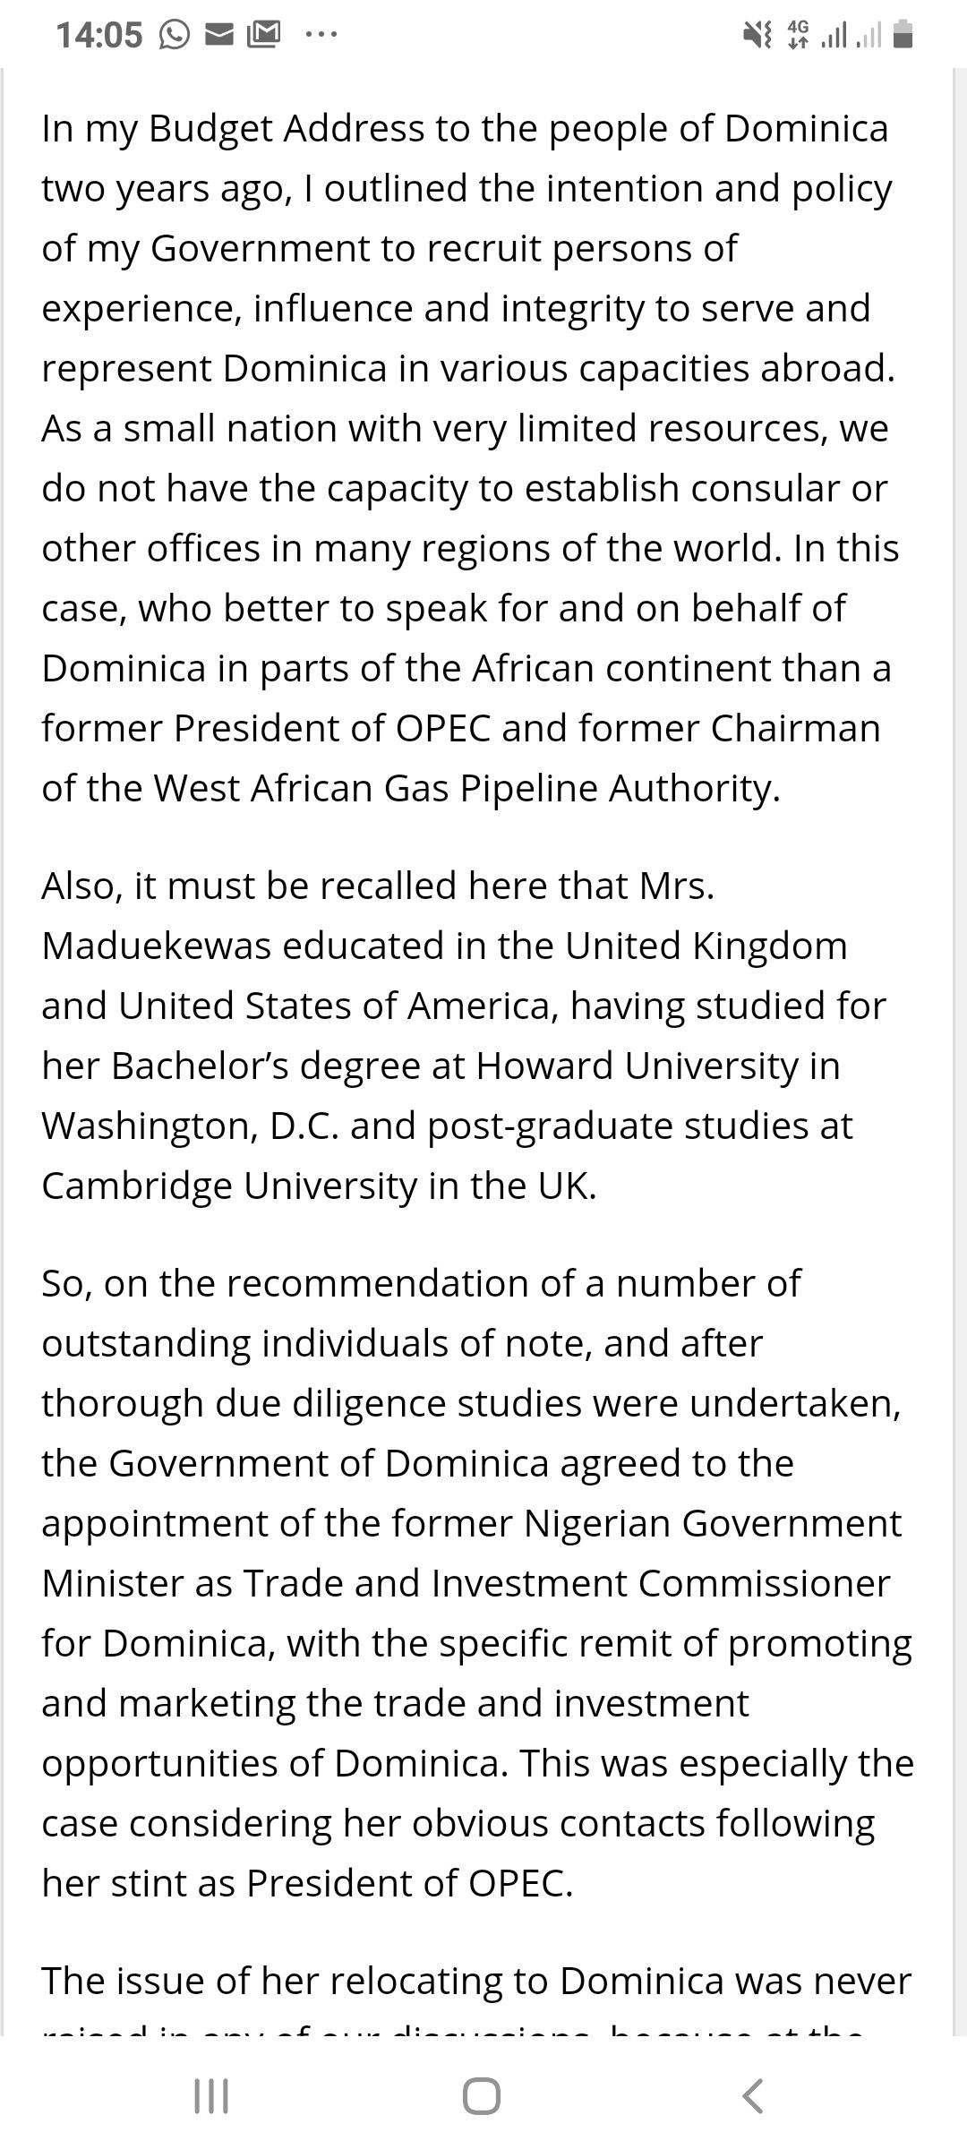The width and height of the screenshot is (967, 2149).
Task: Tap the Gmail notification icon
Action: (263, 35)
